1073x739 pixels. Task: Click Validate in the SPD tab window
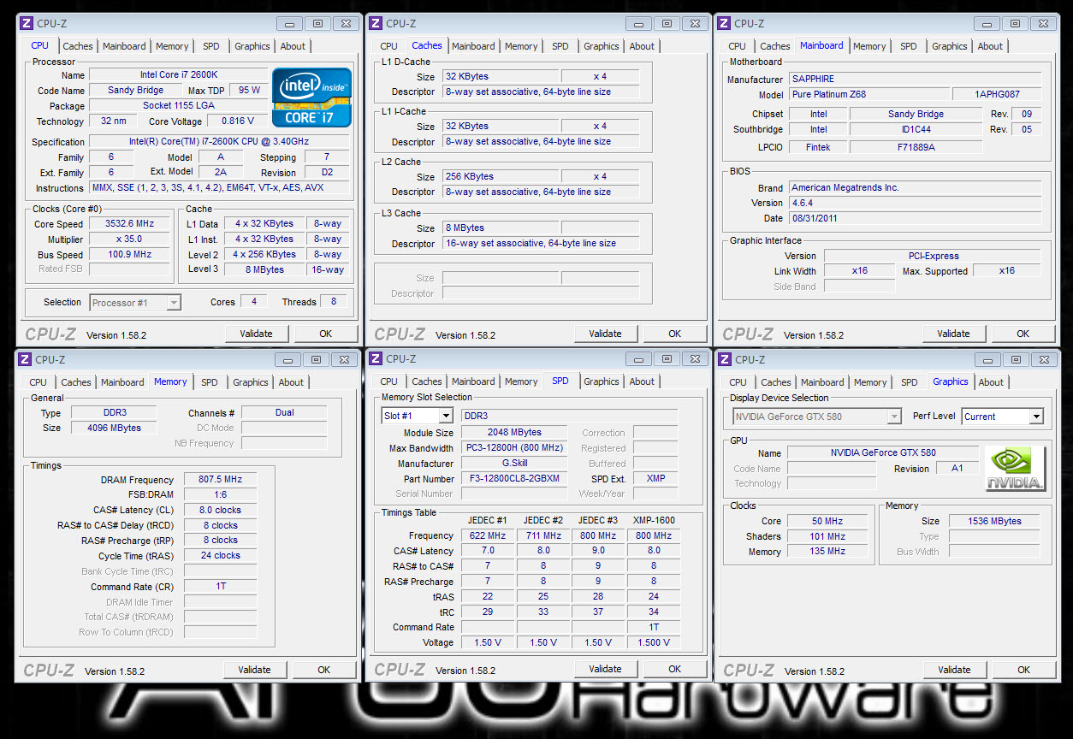pyautogui.click(x=606, y=669)
